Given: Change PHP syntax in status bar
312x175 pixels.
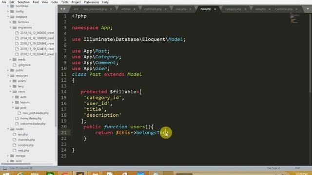Looking at the screenshot, I should point(297,168).
